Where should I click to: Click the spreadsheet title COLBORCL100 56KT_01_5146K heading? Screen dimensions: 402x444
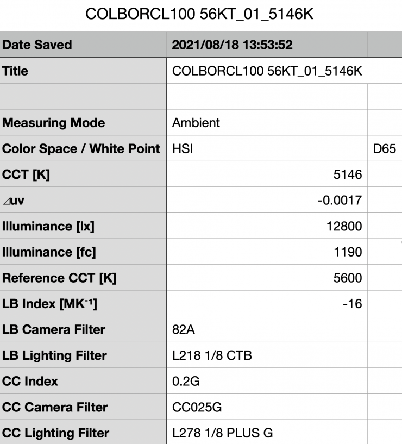pyautogui.click(x=200, y=15)
